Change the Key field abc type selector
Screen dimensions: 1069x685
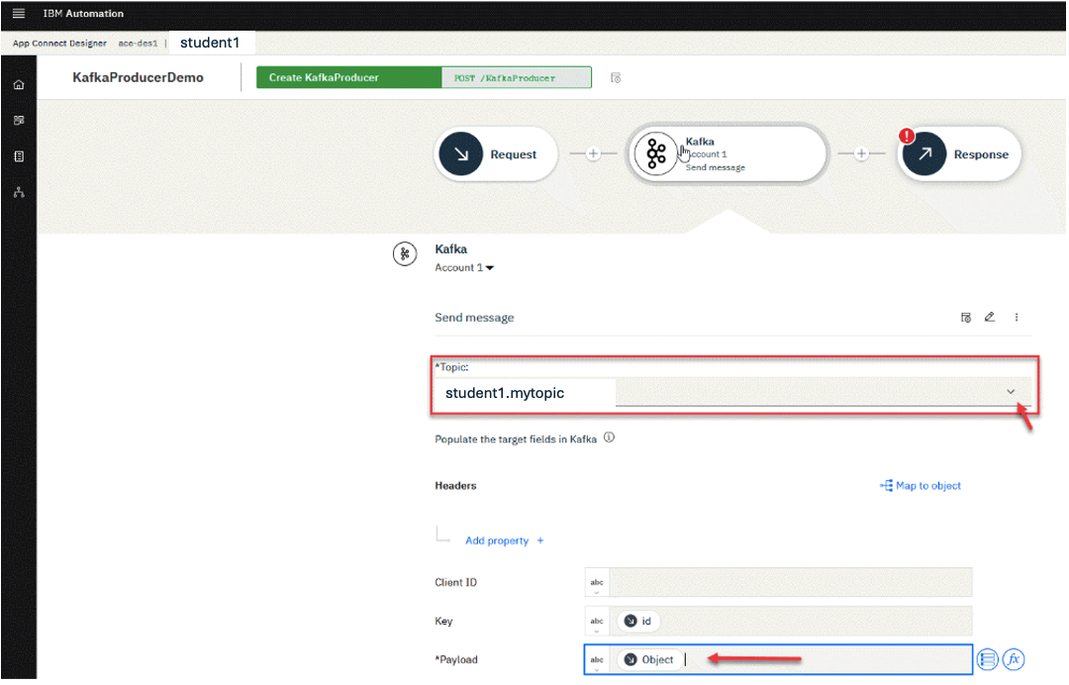597,622
